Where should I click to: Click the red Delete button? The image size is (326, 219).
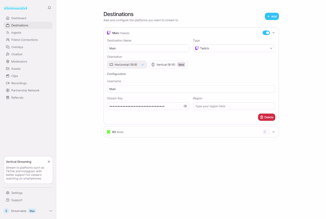coord(266,117)
